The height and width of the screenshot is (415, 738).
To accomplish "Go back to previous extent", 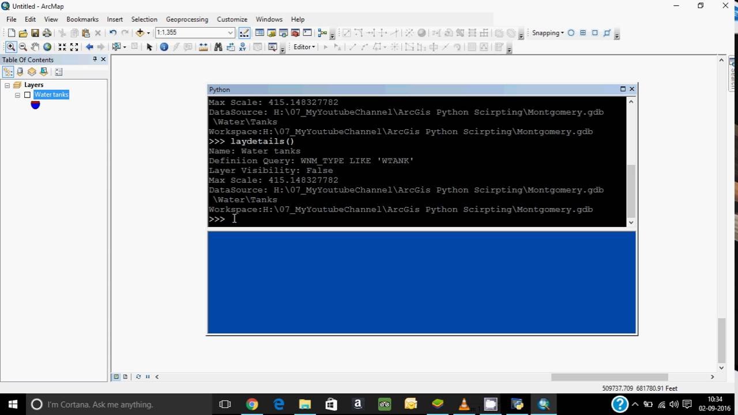I will point(89,47).
